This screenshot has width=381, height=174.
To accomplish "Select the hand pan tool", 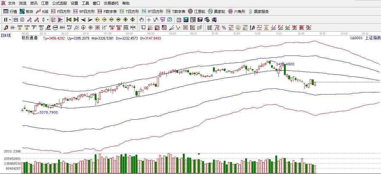I will pos(141,20).
